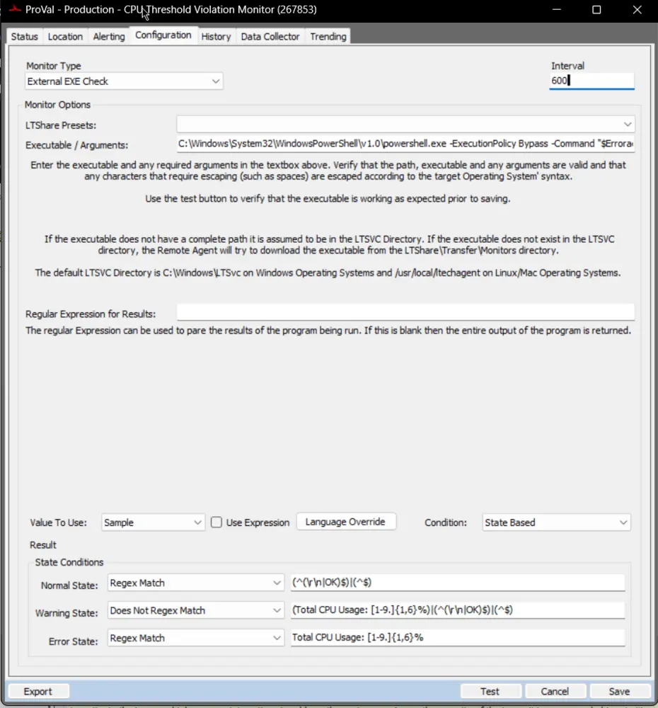
Task: Click the Regular Expression for Results field
Action: click(405, 312)
